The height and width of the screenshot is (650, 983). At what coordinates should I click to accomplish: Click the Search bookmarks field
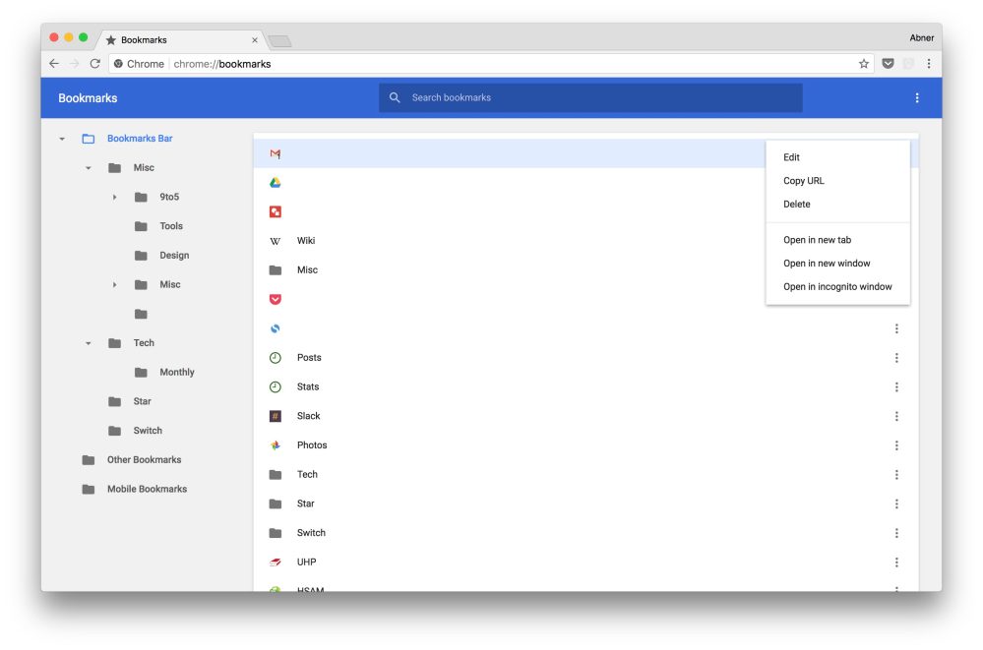590,98
